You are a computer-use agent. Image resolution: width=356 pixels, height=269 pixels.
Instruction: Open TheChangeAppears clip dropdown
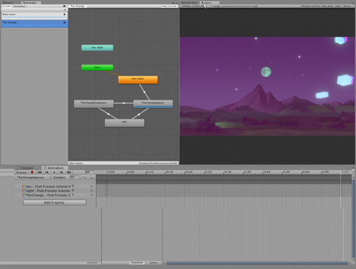(x=34, y=177)
